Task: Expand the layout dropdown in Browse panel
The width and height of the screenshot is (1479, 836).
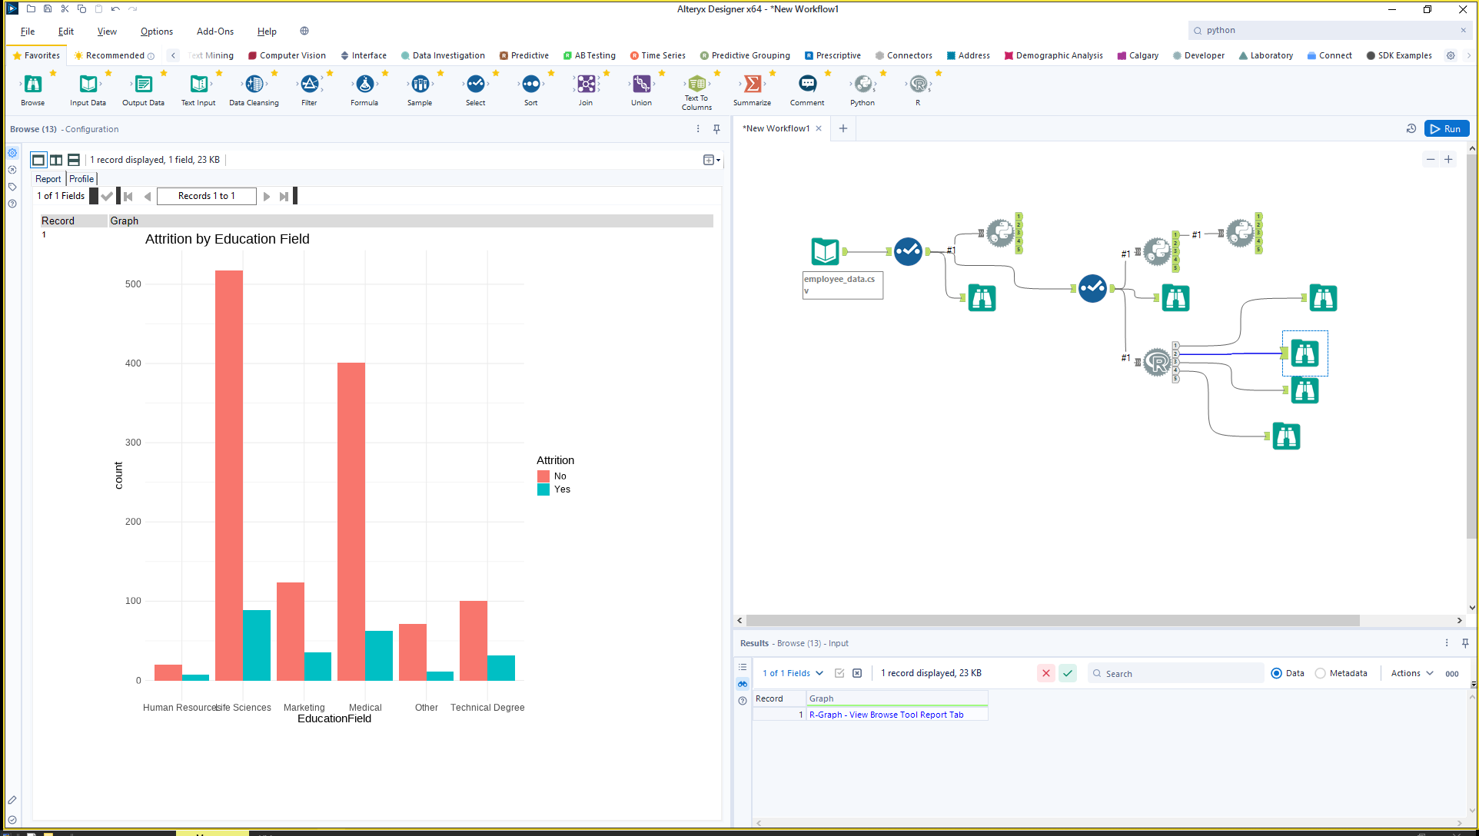Action: tap(712, 160)
